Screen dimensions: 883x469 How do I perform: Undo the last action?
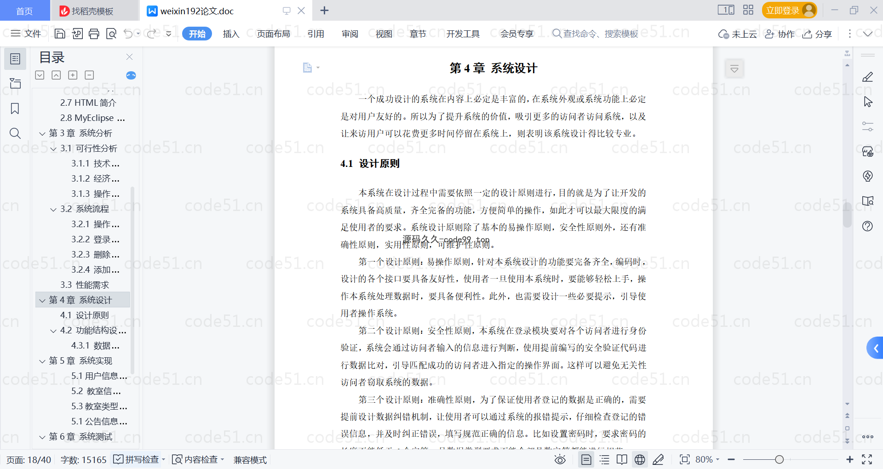(128, 34)
